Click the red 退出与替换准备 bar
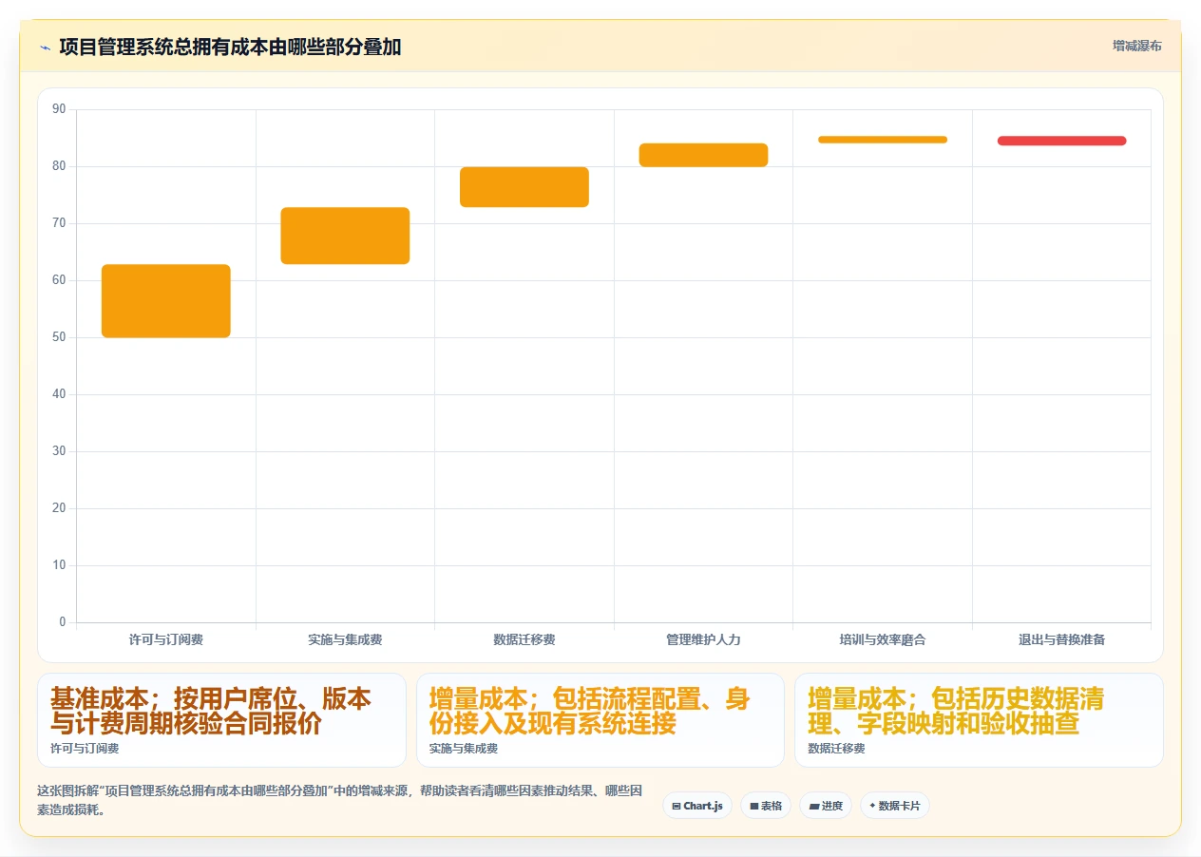 tap(1061, 141)
